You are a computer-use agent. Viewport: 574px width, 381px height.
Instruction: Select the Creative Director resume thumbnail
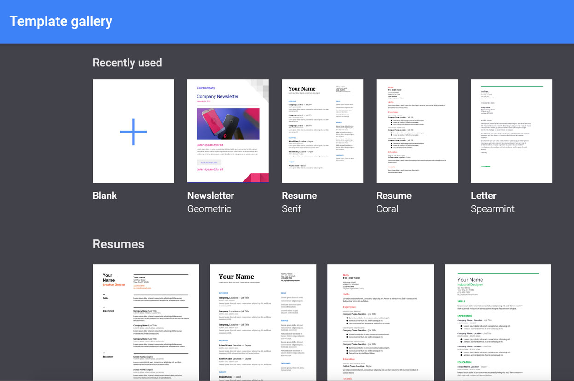pos(146,322)
